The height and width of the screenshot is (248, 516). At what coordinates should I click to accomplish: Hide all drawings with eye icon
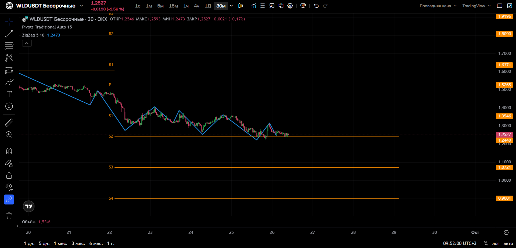9,187
